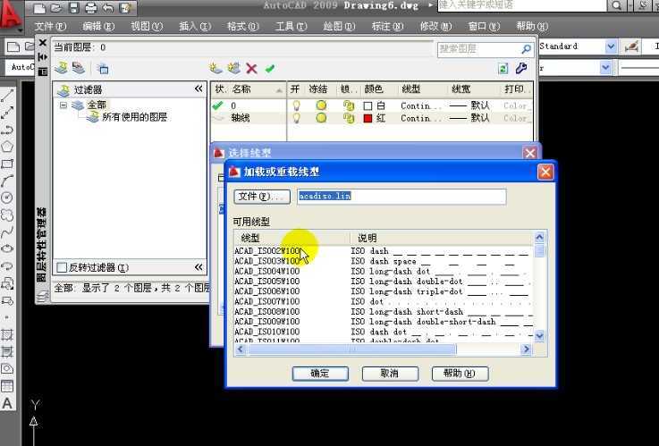Toggle lock icon for layer 0
Image resolution: width=659 pixels, height=446 pixels.
click(x=348, y=105)
